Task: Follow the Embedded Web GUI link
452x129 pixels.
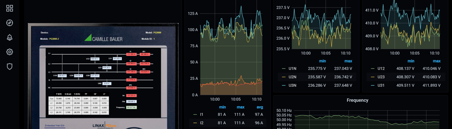Action: (55, 125)
